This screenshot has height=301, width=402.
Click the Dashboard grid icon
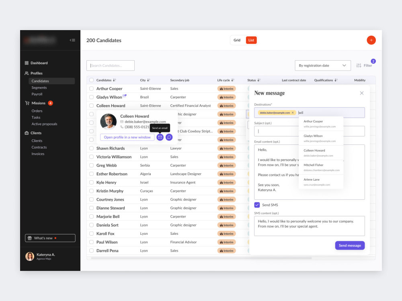[27, 63]
